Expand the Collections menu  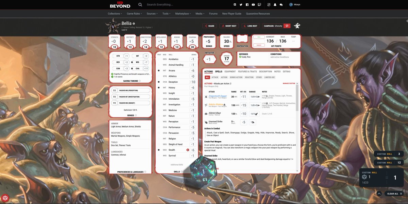[115, 14]
